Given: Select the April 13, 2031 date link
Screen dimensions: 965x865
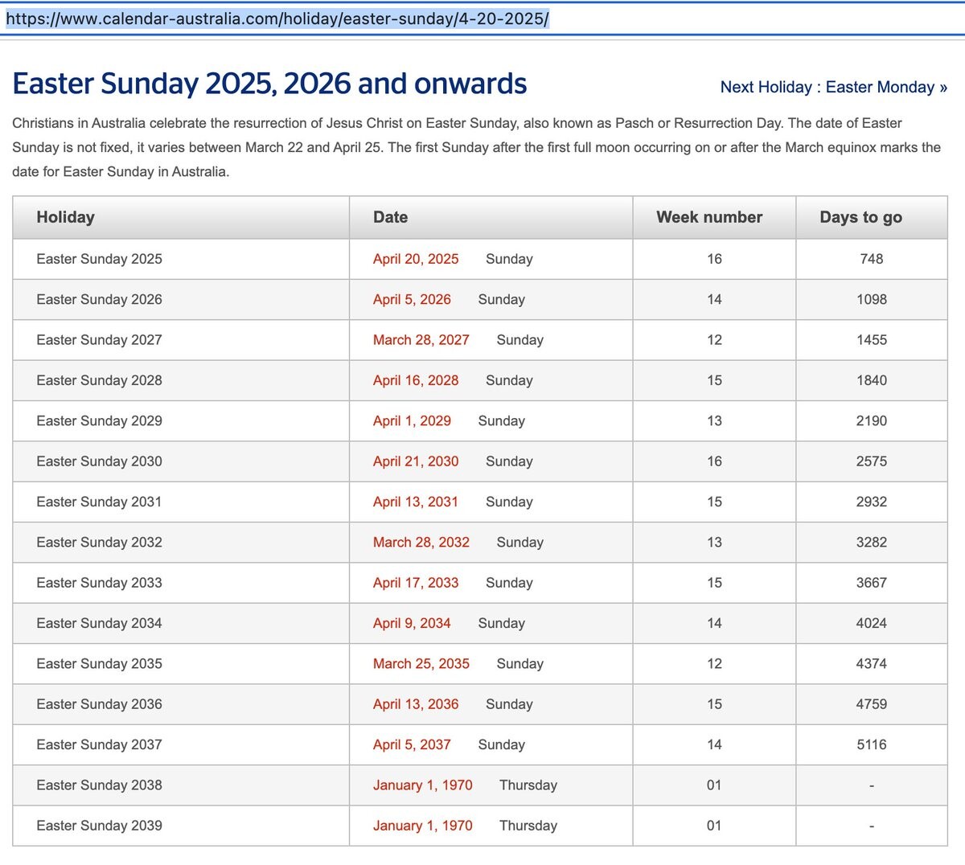Looking at the screenshot, I should [x=415, y=502].
